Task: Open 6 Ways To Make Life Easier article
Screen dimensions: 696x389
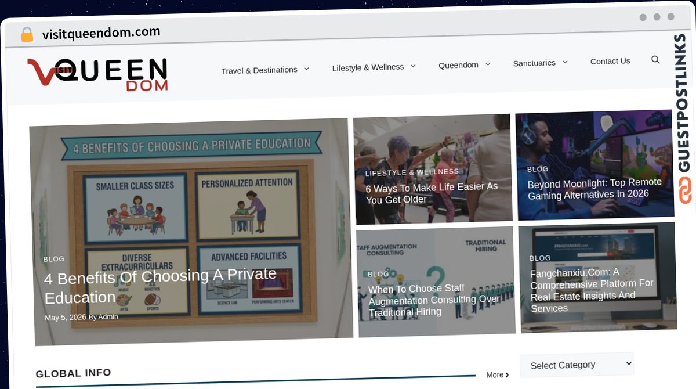Action: coord(432,193)
